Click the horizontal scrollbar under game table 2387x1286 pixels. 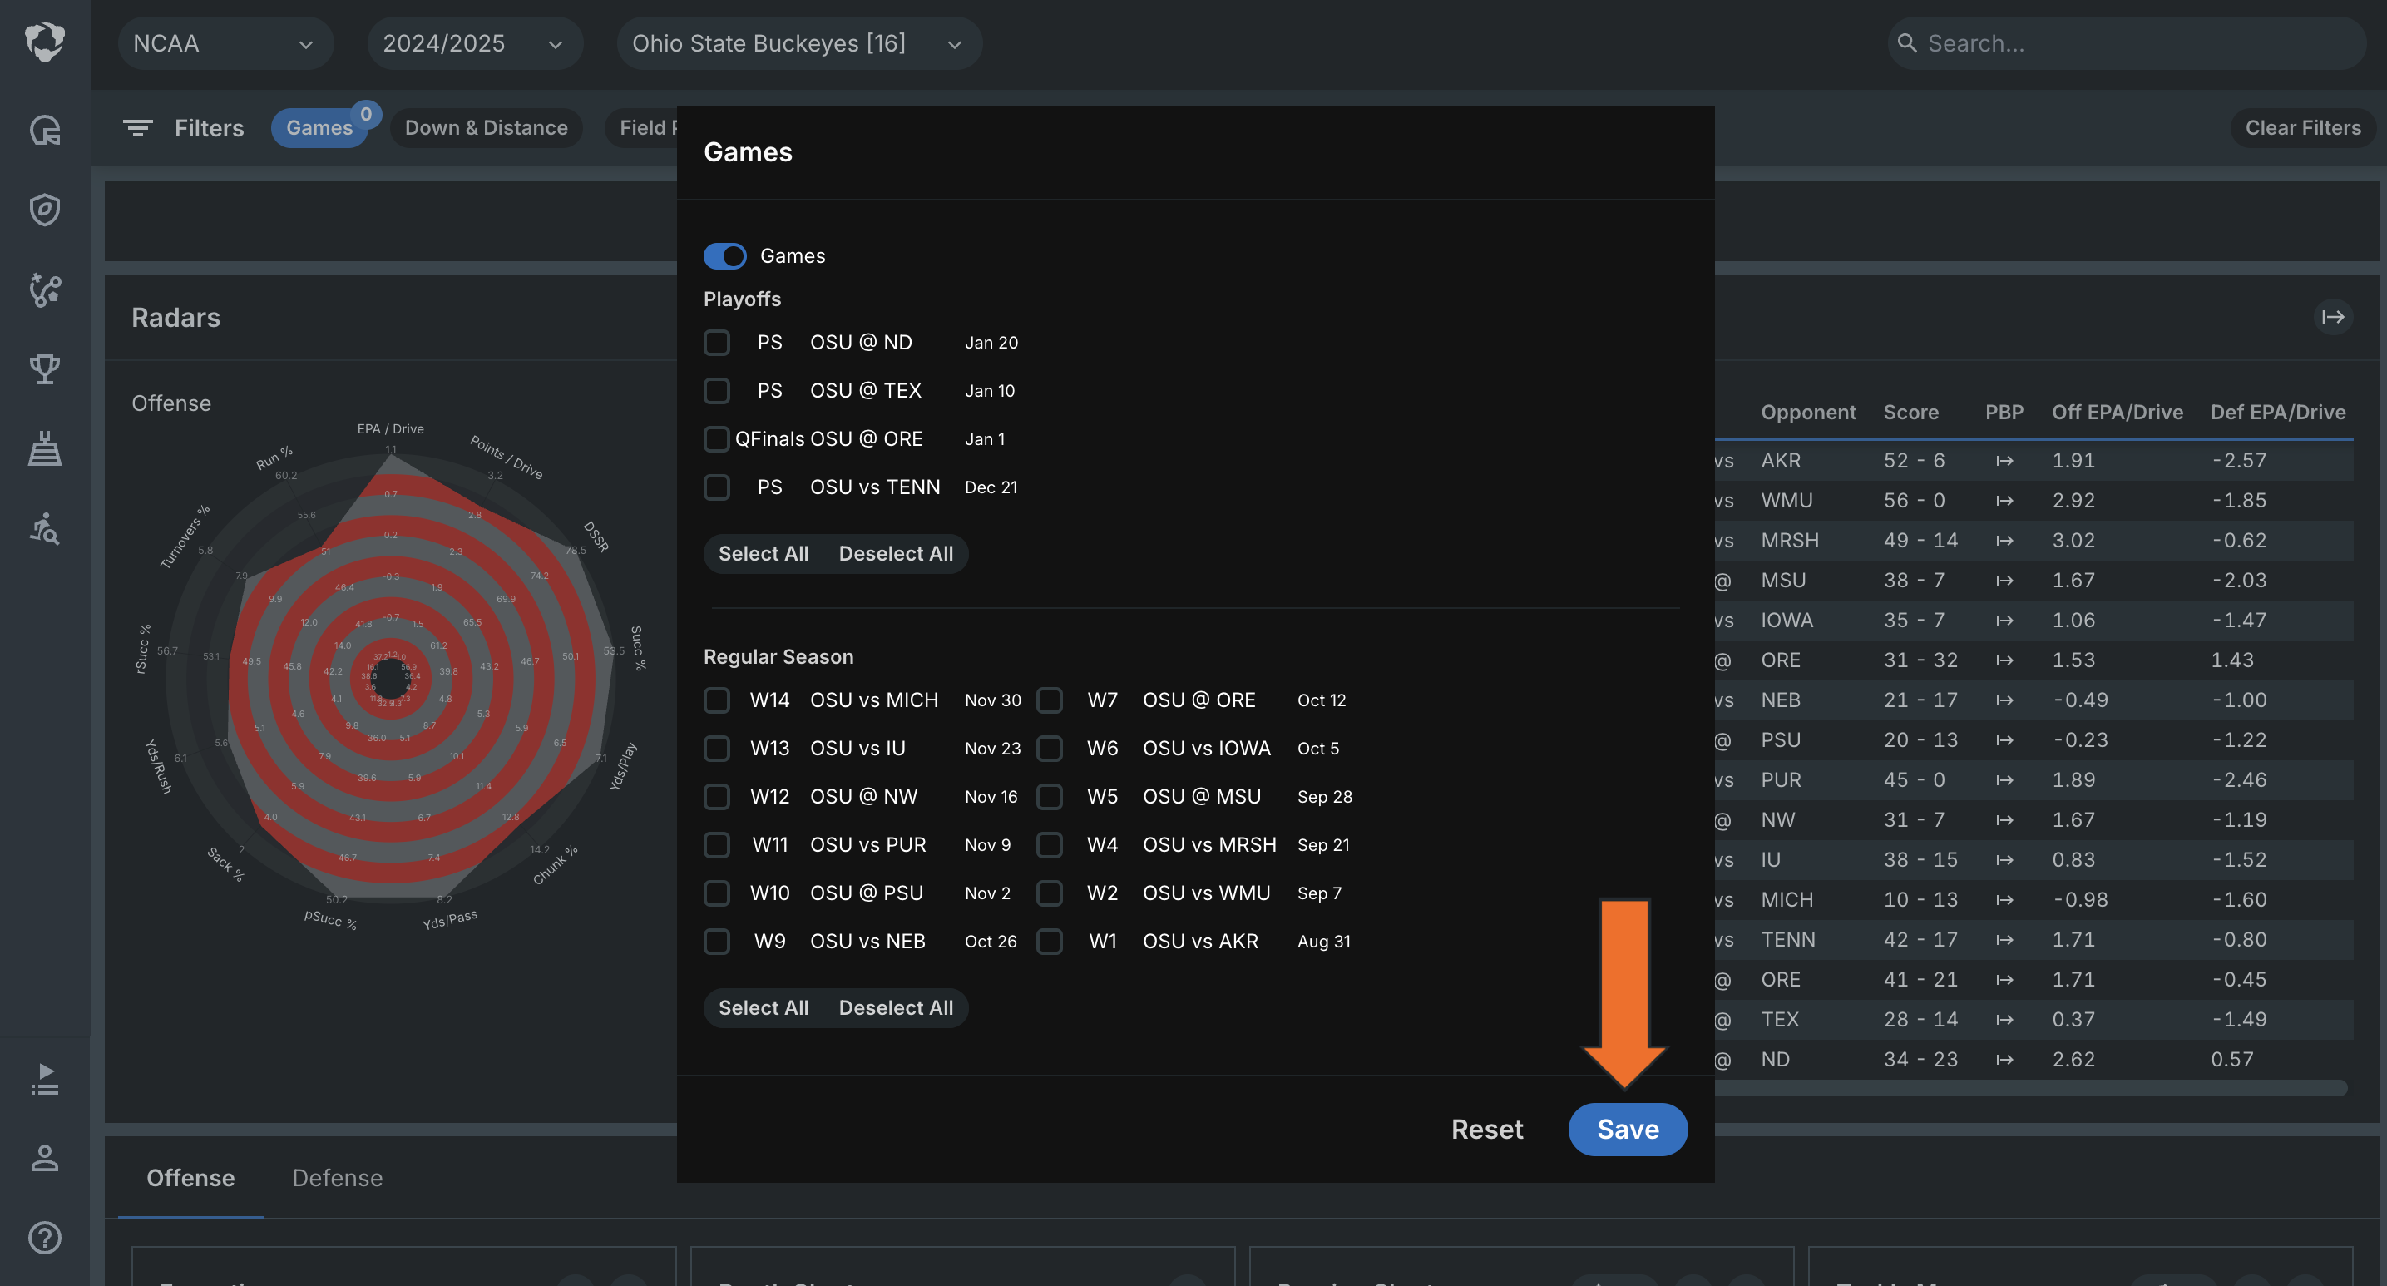(2029, 1088)
